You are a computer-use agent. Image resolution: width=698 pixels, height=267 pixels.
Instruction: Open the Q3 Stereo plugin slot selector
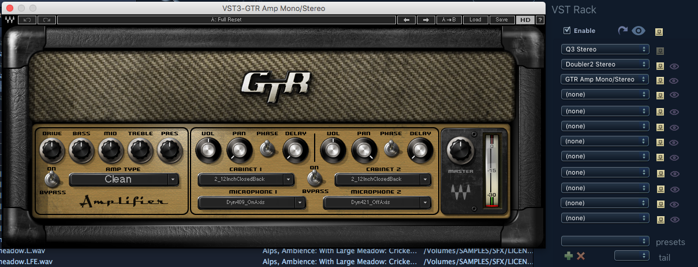pyautogui.click(x=604, y=50)
